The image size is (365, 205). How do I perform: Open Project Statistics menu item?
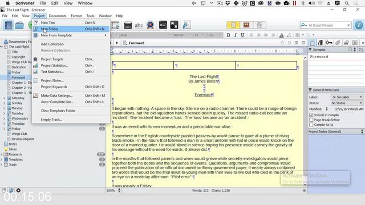[x=71, y=65]
